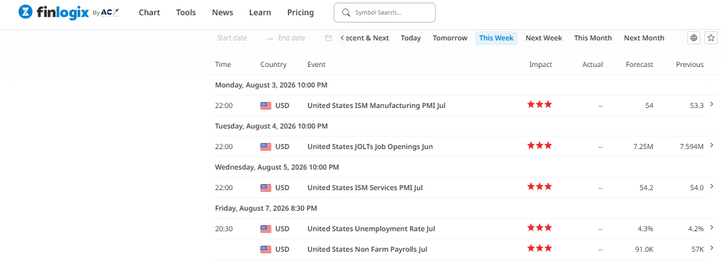This screenshot has height=263, width=721.
Task: Click US flag in ISM Manufacturing PMI row
Action: [x=265, y=106]
